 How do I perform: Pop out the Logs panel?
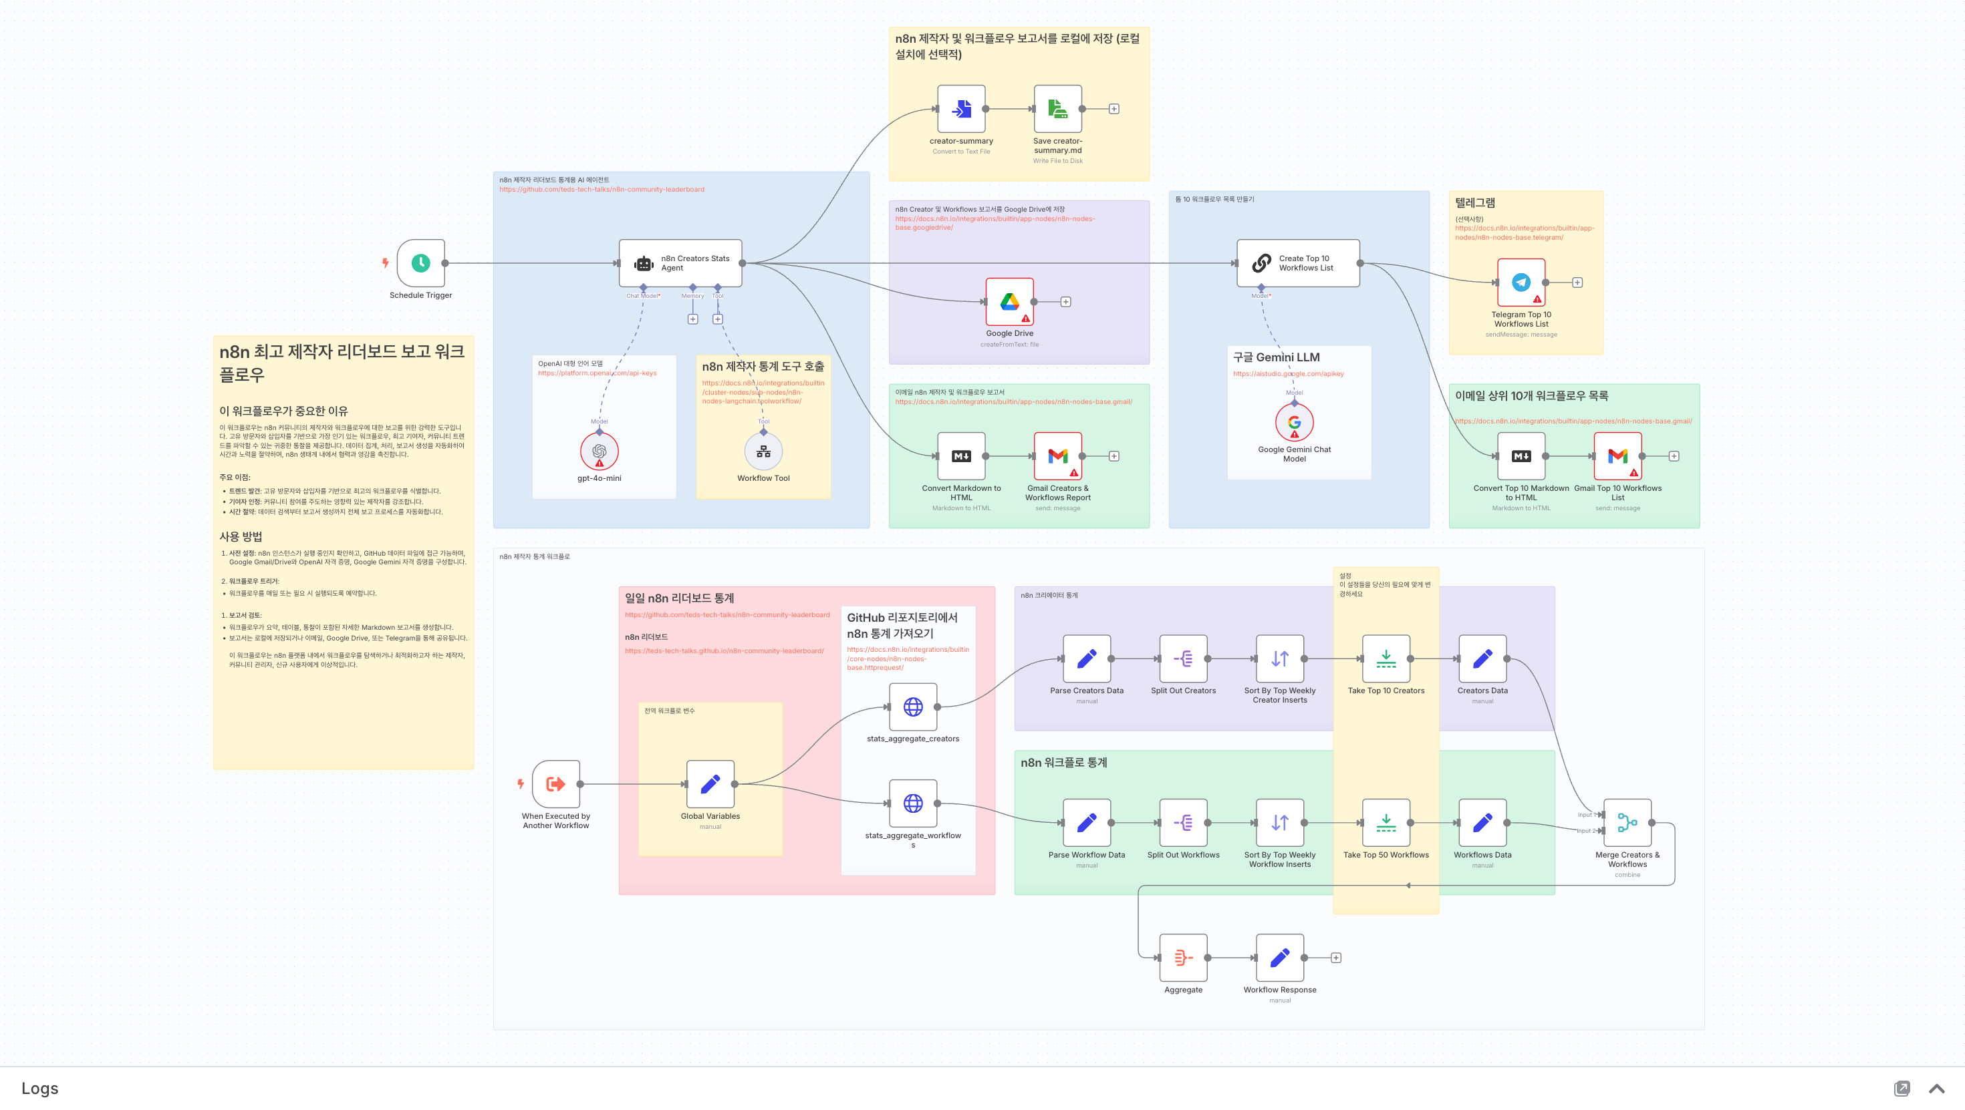(x=1902, y=1089)
